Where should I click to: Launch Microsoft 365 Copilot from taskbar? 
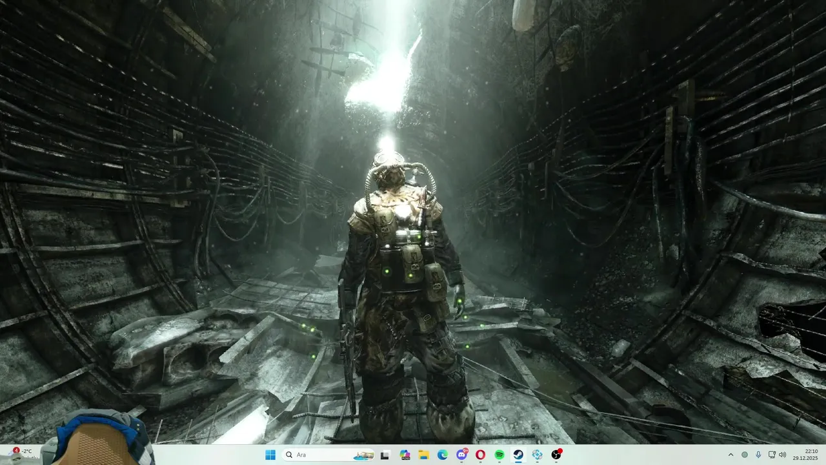click(x=405, y=455)
